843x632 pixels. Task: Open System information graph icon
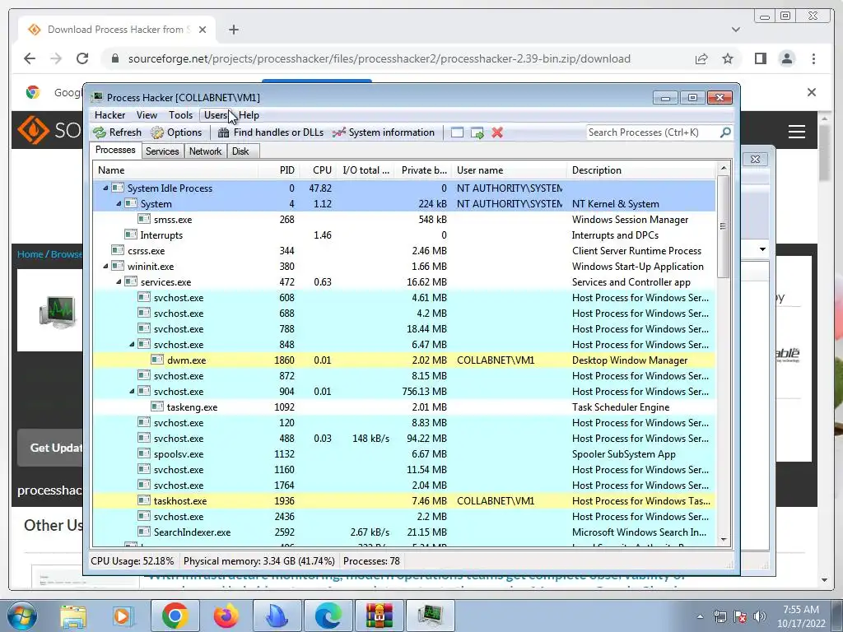(x=338, y=132)
